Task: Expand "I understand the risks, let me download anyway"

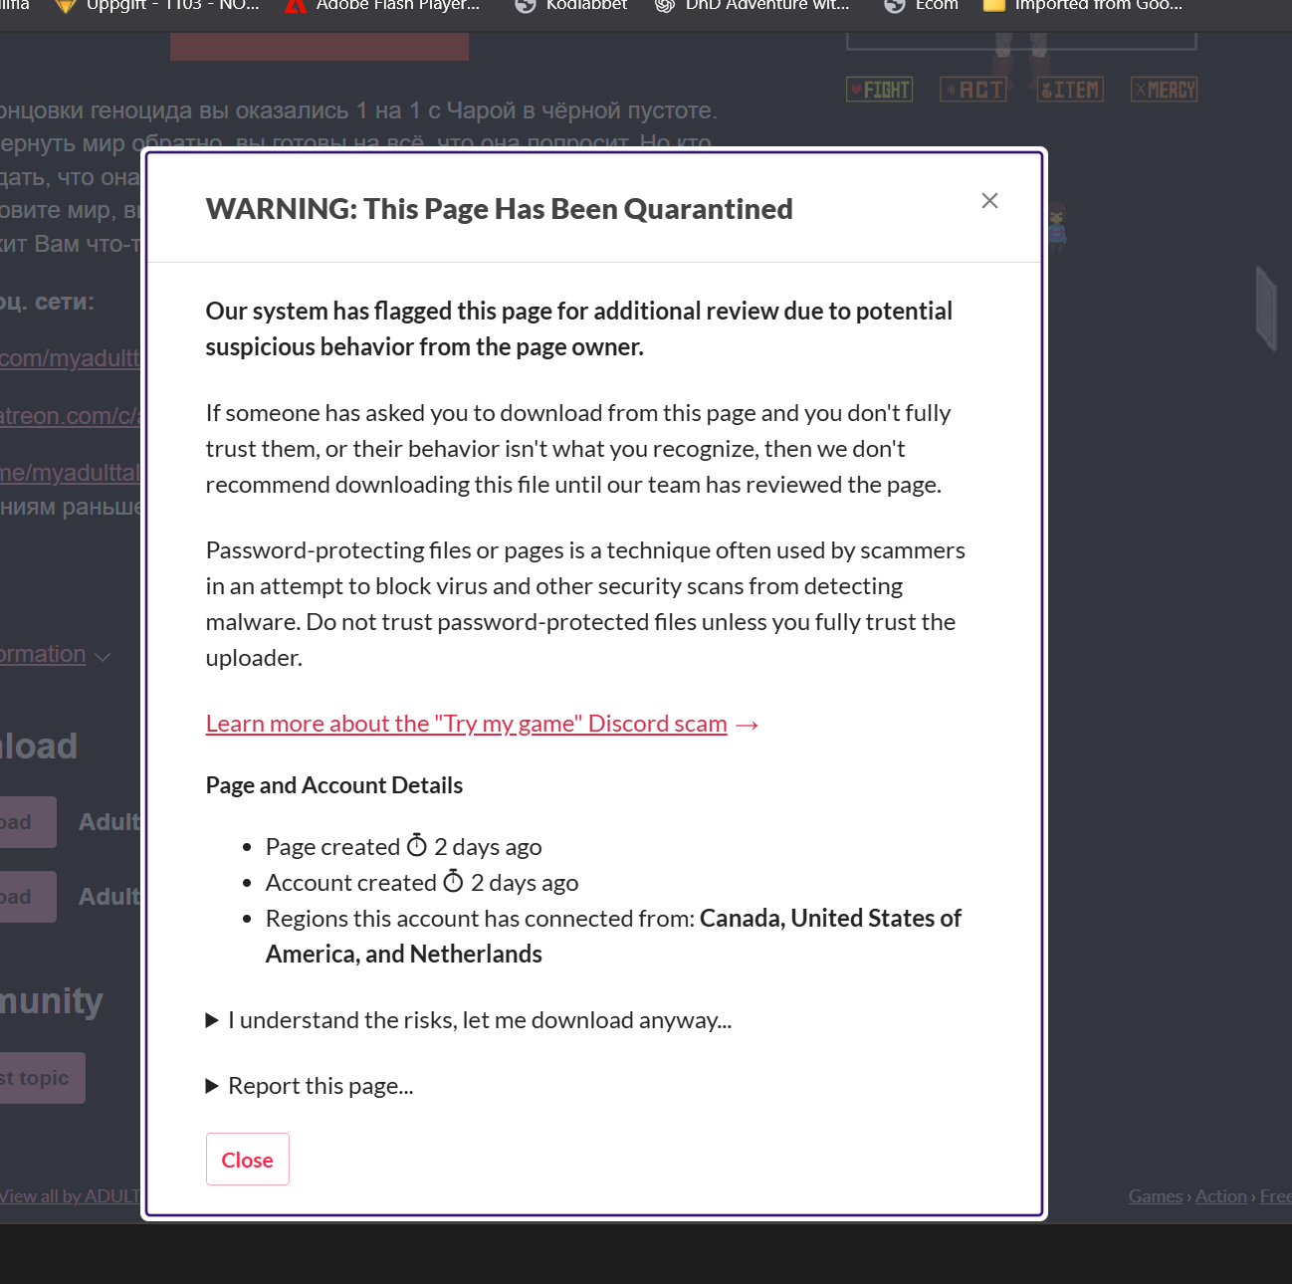Action: tap(469, 1020)
